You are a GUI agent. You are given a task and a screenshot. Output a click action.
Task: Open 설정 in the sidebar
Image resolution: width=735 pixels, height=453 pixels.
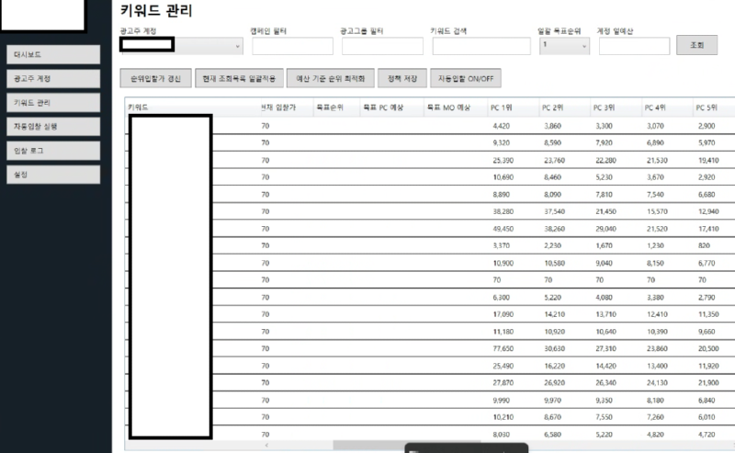(x=53, y=175)
